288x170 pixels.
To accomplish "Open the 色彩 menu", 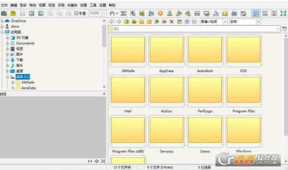I will click(23, 5).
